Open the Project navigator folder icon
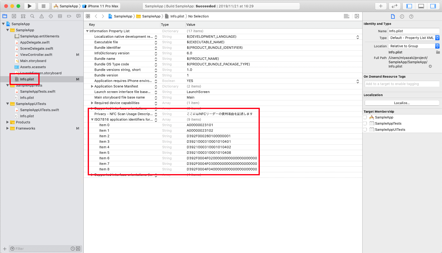This screenshot has height=253, width=442. click(5, 16)
